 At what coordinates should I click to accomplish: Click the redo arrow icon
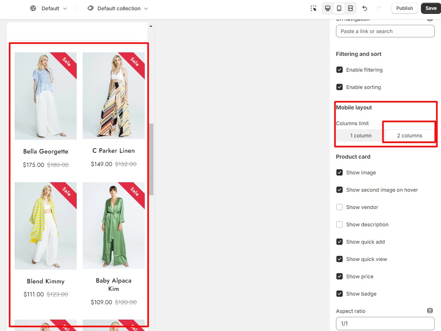(x=379, y=8)
